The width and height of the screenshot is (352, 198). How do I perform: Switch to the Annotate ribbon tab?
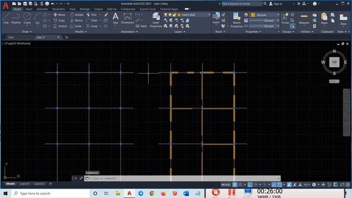42,9
